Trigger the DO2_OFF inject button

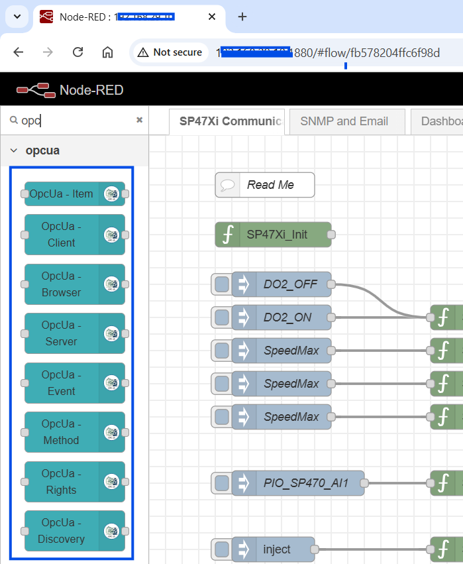(222, 284)
